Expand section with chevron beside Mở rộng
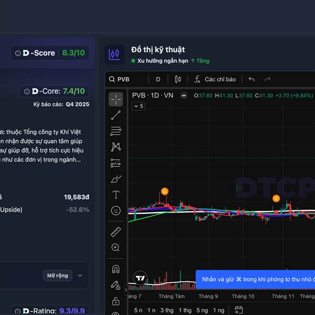 click(80, 276)
